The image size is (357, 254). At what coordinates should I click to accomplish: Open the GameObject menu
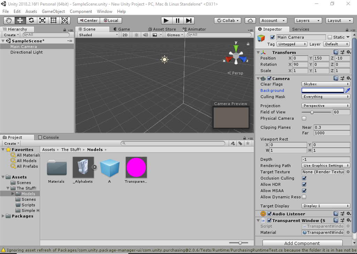click(53, 11)
